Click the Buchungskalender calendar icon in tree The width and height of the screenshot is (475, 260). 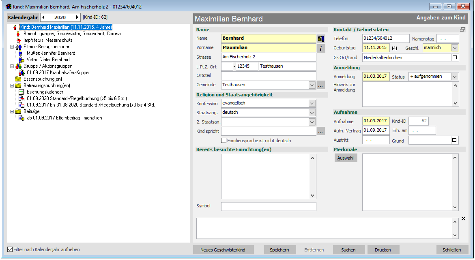click(x=22, y=92)
